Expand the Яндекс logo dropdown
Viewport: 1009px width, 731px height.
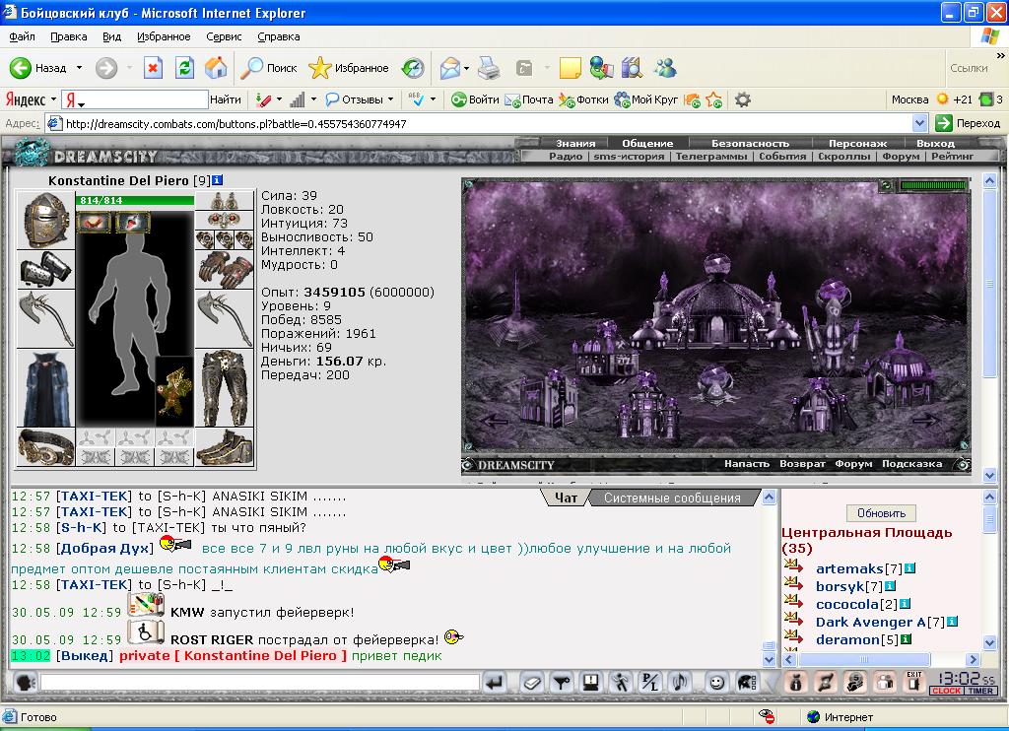point(53,100)
